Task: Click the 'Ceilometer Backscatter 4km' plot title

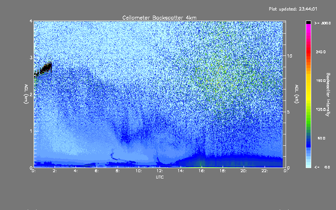Action: pyautogui.click(x=159, y=18)
